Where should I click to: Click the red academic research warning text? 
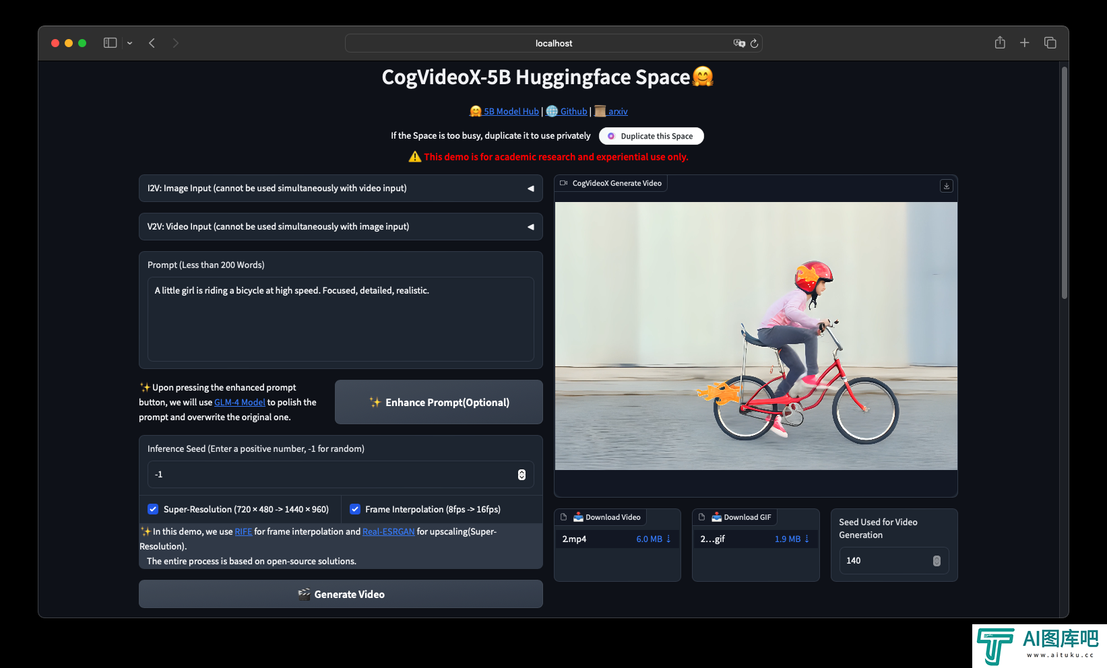556,157
